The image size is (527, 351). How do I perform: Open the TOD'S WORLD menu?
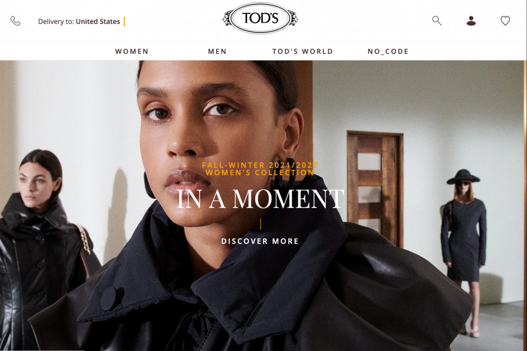pos(303,52)
